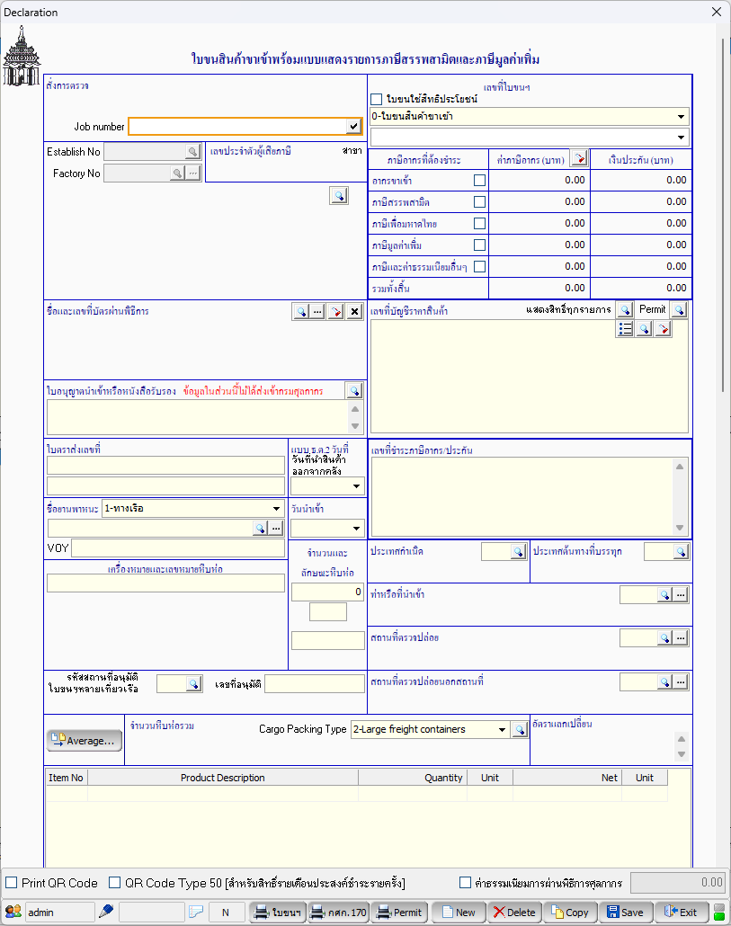Image resolution: width=731 pixels, height=926 pixels.
Task: Click the edit icon beside ค่าภาษีอากร (บาท) header
Action: [x=578, y=159]
